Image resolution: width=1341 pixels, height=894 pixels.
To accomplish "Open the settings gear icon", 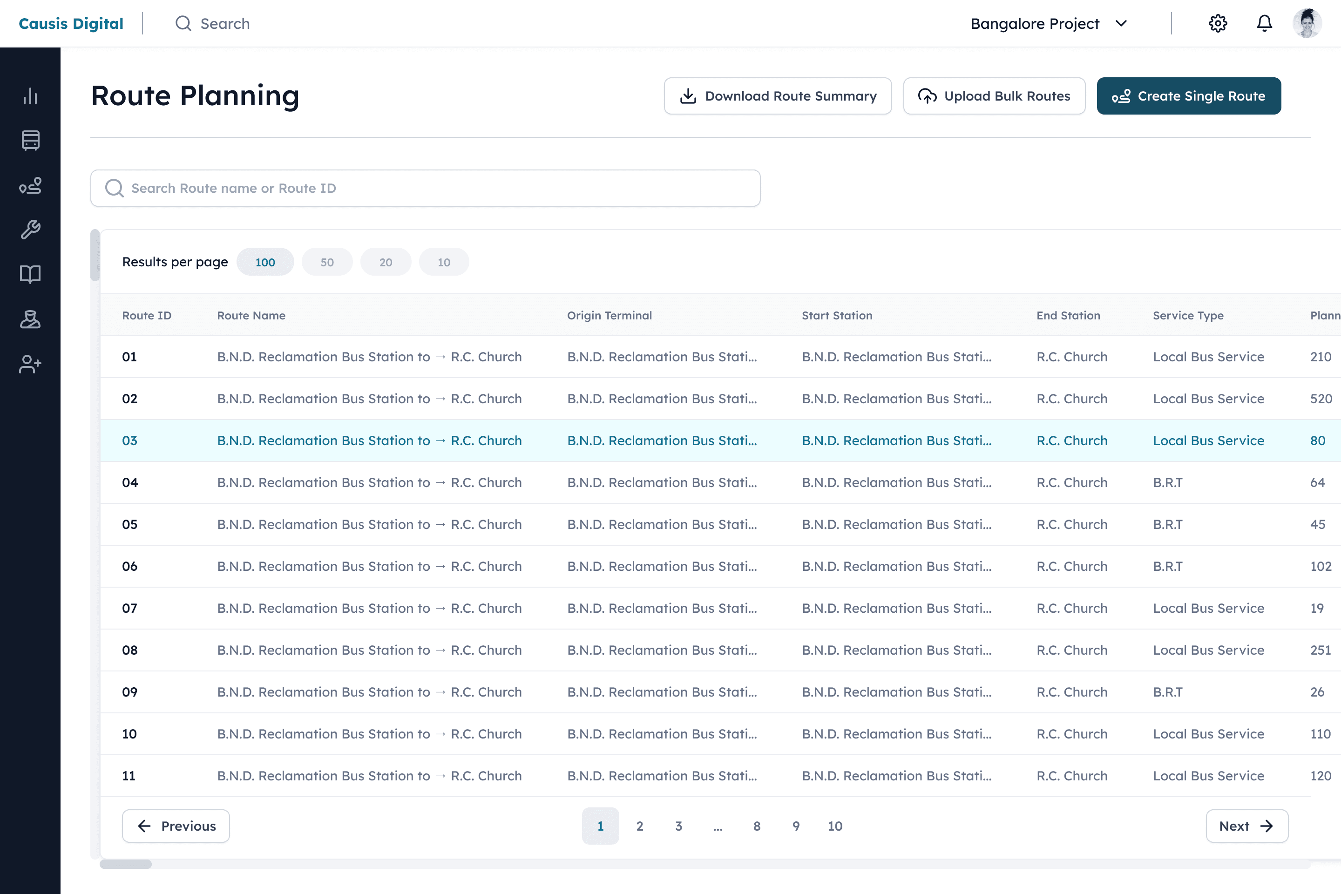I will coord(1217,23).
